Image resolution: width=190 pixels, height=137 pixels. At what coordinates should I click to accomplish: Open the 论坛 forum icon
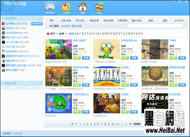pyautogui.click(x=99, y=7)
